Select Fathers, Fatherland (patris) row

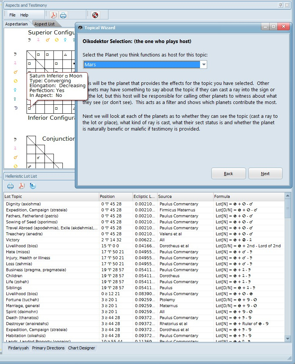144,216
